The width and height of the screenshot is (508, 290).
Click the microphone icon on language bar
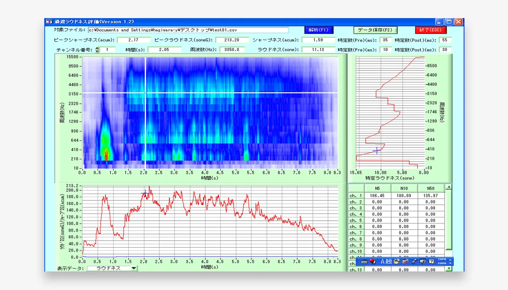(x=414, y=261)
